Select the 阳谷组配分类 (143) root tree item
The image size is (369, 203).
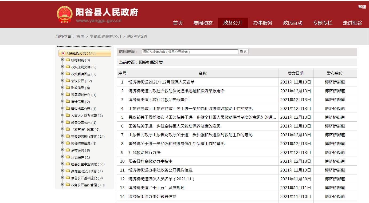tap(85, 53)
